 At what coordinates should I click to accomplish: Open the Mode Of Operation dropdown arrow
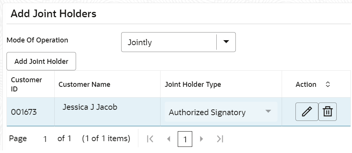coord(226,42)
